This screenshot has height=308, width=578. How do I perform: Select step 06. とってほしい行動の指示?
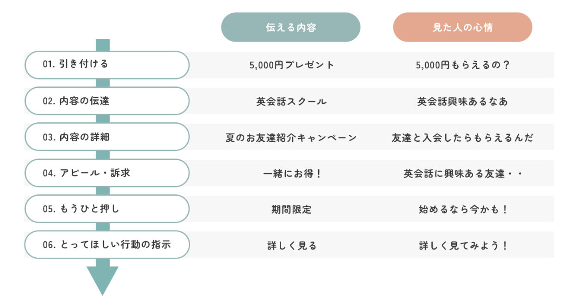pos(107,245)
